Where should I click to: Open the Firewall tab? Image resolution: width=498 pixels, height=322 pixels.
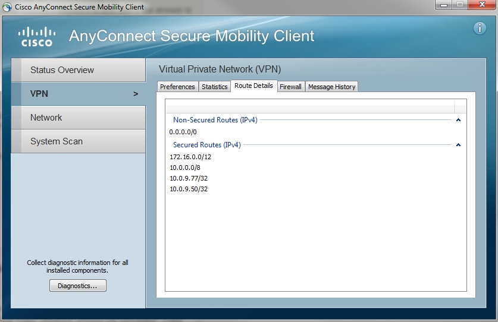pyautogui.click(x=290, y=87)
